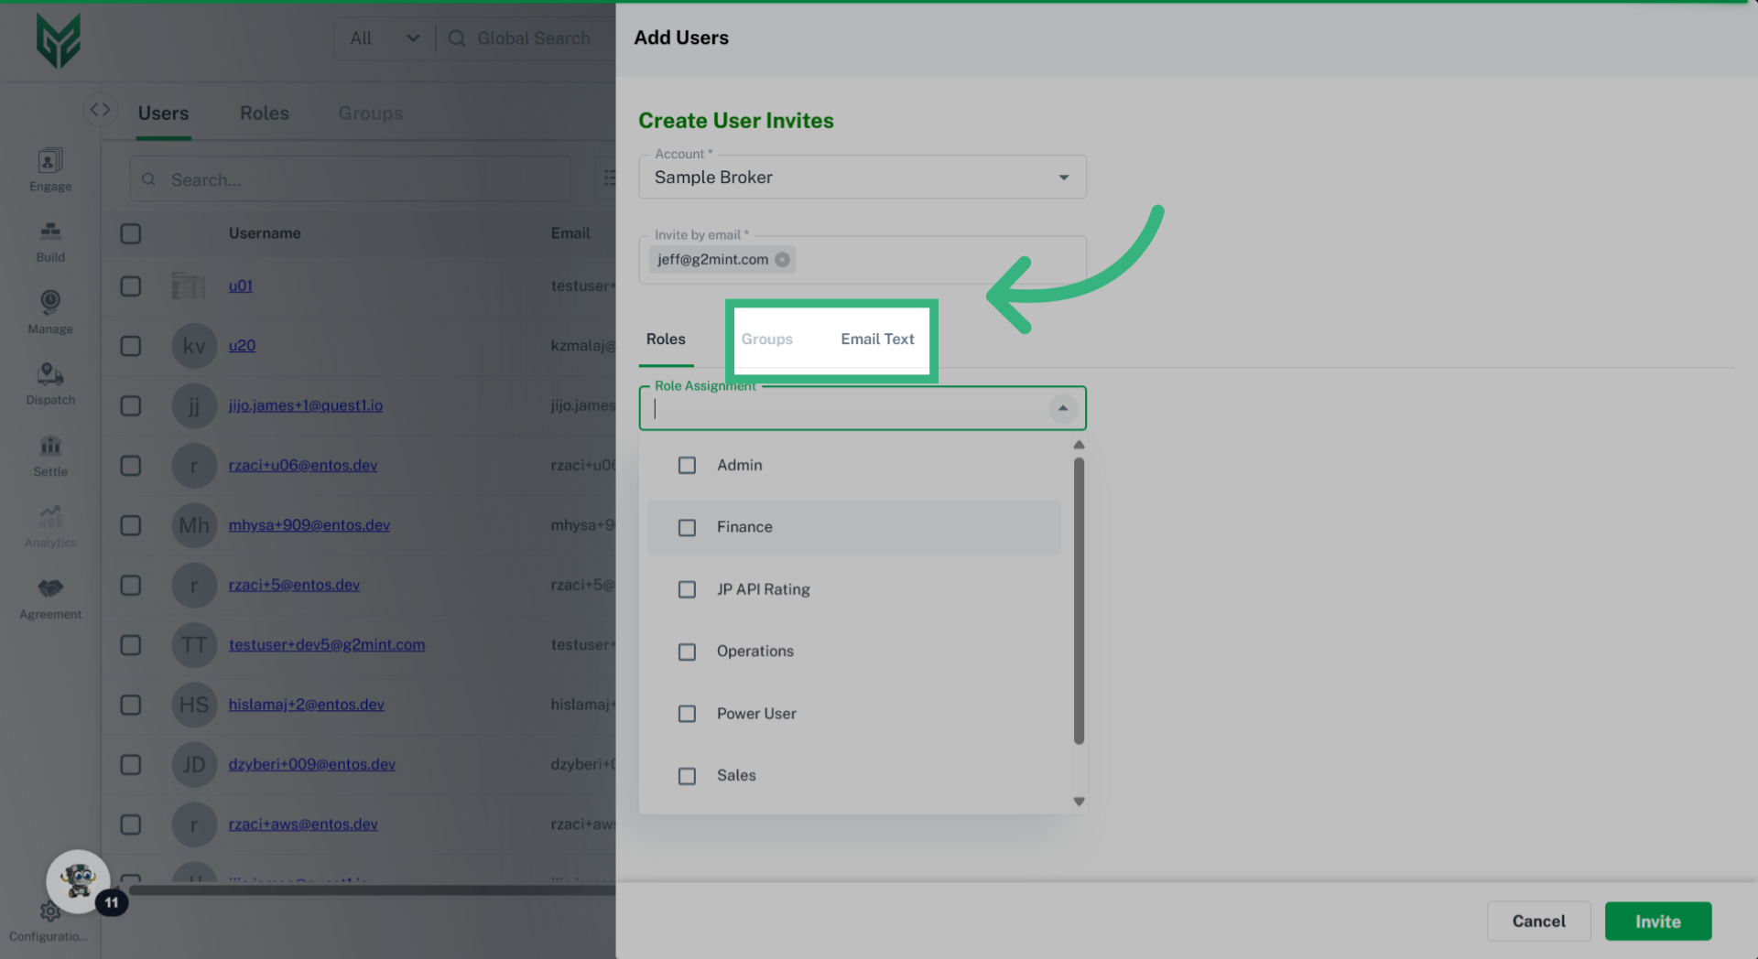Click the Invite button
This screenshot has width=1758, height=959.
pos(1657,921)
